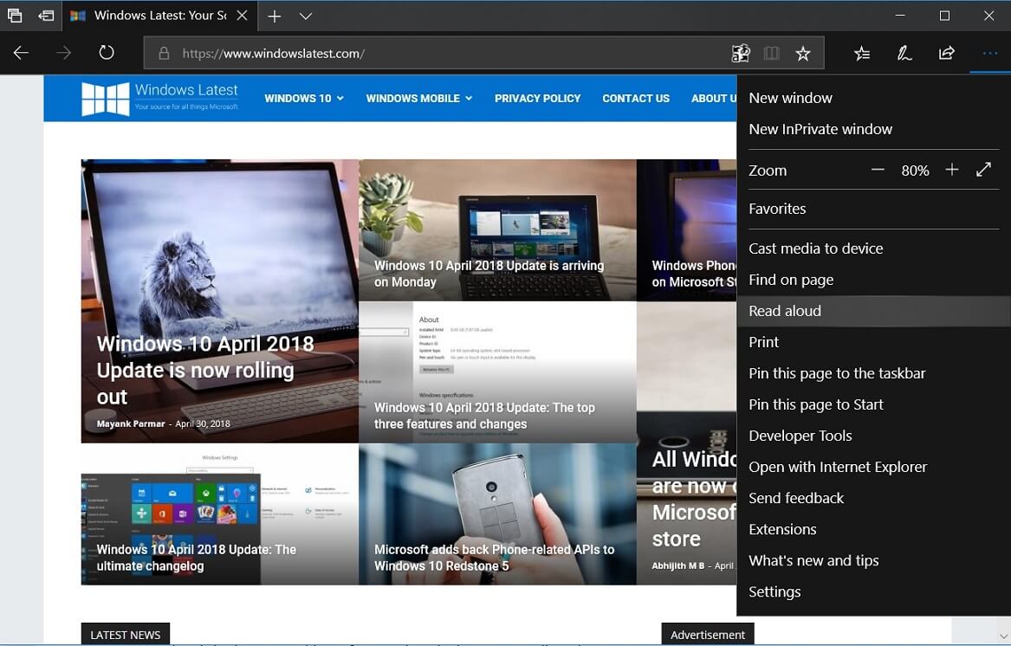Click the Windows Latest logo
The height and width of the screenshot is (646, 1011).
tap(160, 98)
